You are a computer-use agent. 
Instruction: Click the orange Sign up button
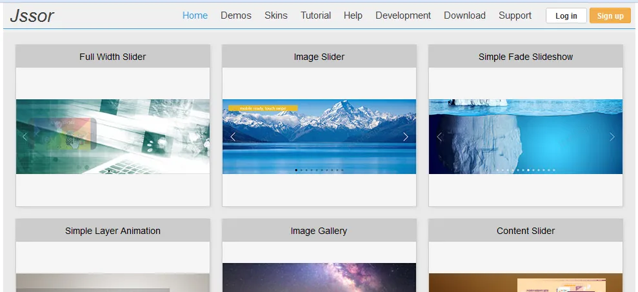click(x=610, y=16)
